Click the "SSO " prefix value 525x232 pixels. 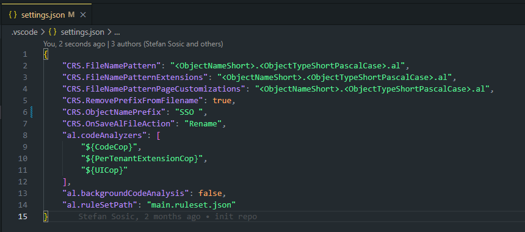189,112
